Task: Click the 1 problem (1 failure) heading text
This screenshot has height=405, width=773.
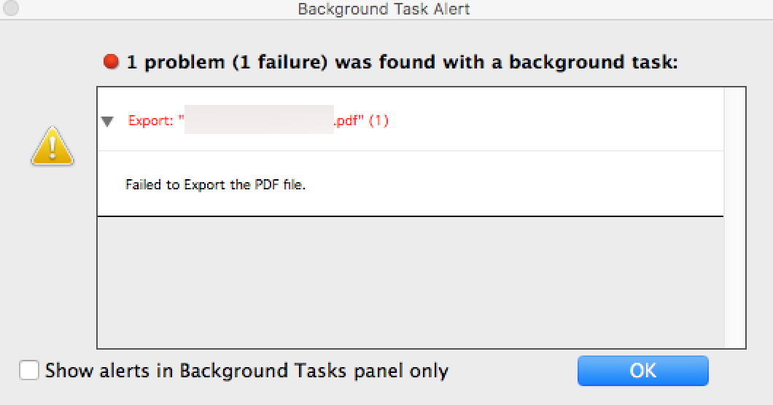Action: (402, 62)
